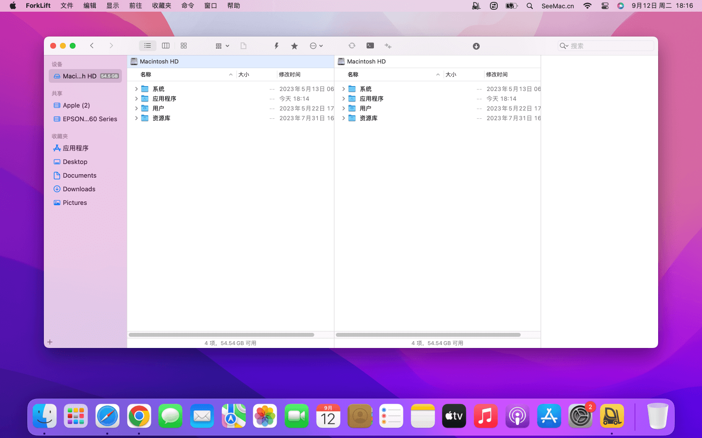Image resolution: width=702 pixels, height=438 pixels.
Task: Open the 收藏夹 menu in menu bar
Action: coord(161,6)
